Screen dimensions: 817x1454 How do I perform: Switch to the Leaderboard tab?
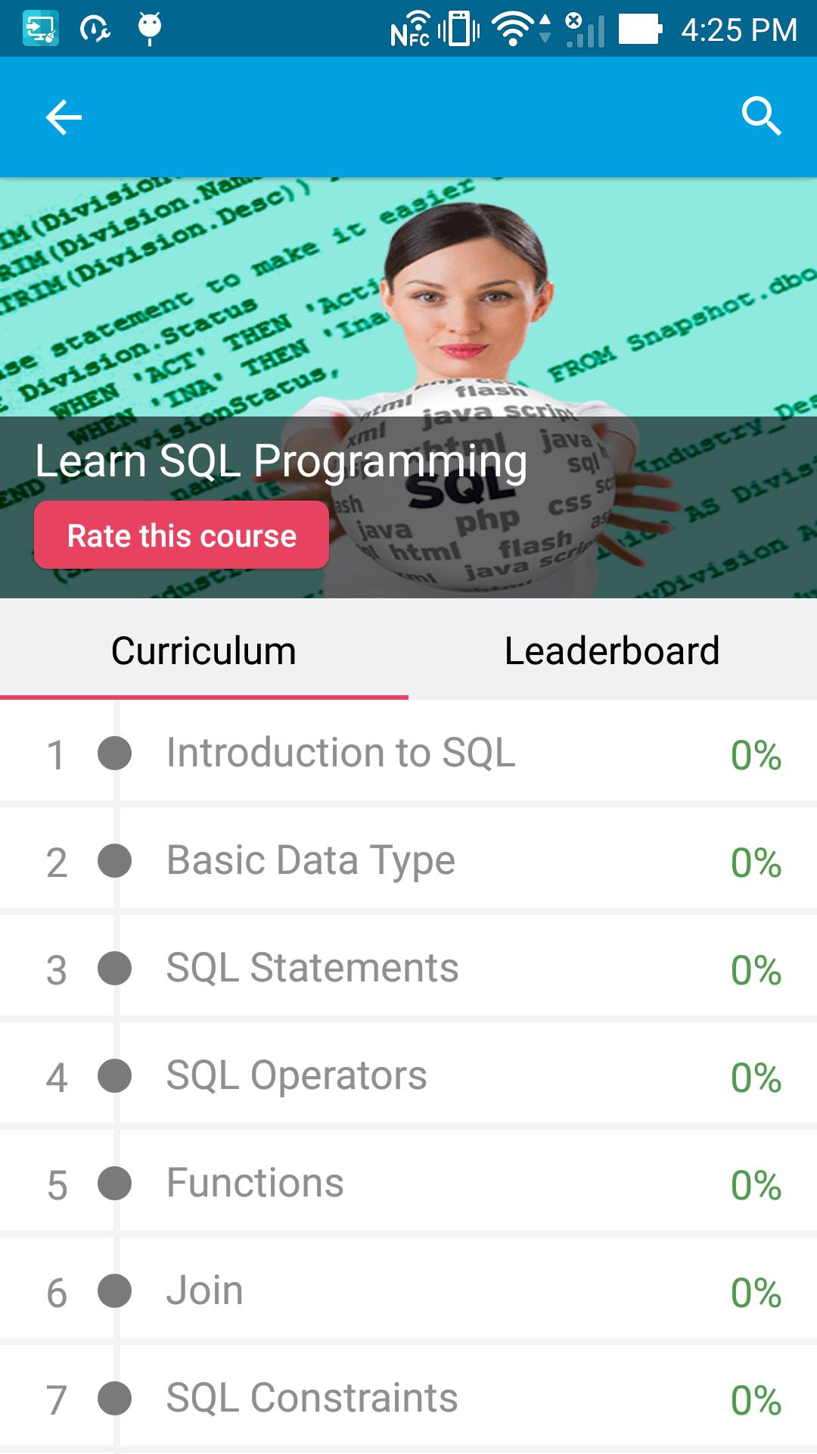[x=613, y=650]
